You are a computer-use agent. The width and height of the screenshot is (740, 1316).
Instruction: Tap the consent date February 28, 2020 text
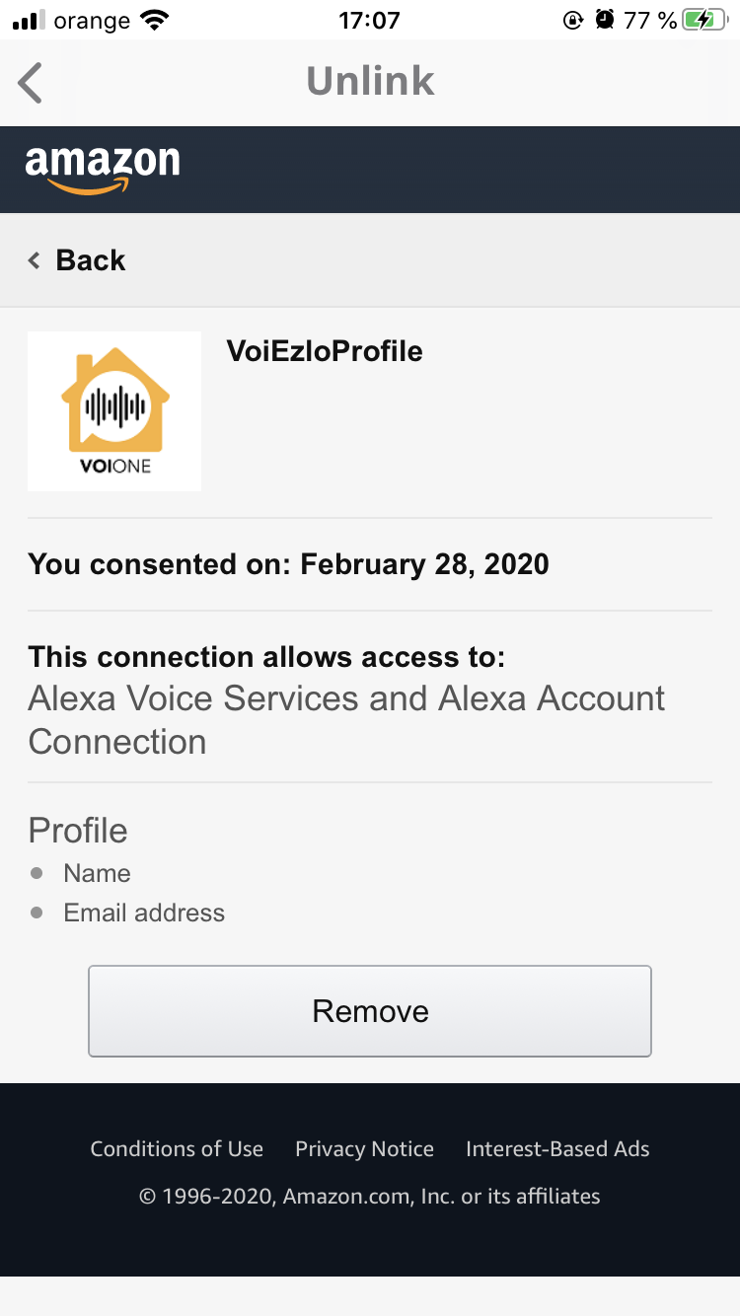[x=424, y=564]
